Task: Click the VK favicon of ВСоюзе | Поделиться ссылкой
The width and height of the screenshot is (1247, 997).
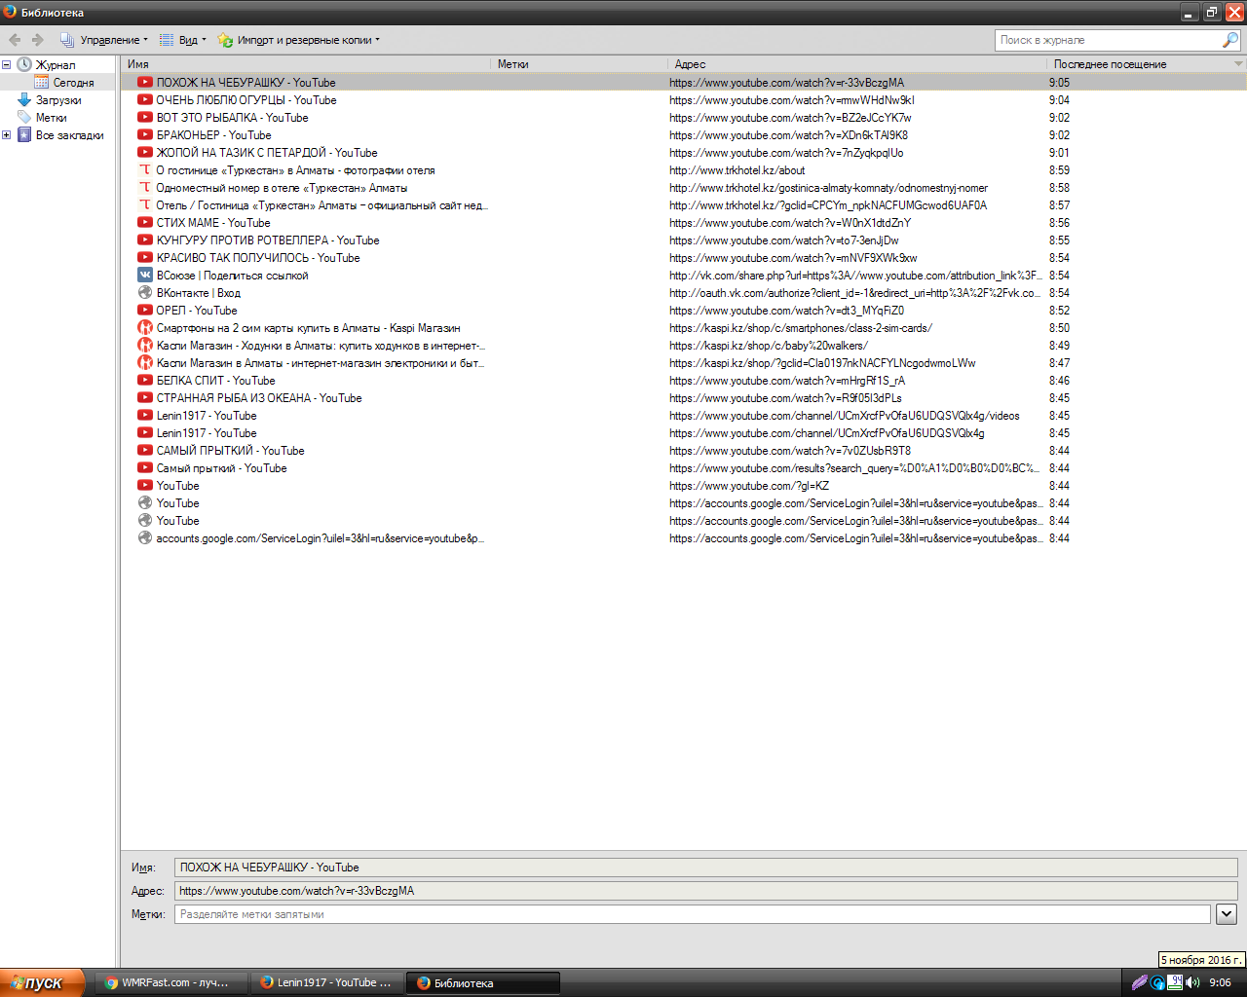Action: (x=145, y=276)
